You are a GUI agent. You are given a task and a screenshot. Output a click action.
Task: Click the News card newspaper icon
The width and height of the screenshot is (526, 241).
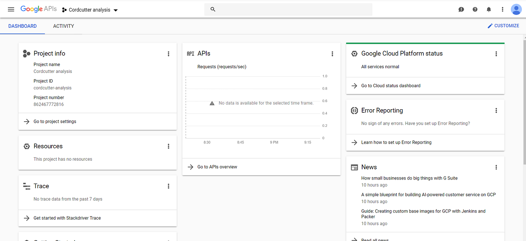[x=354, y=167]
